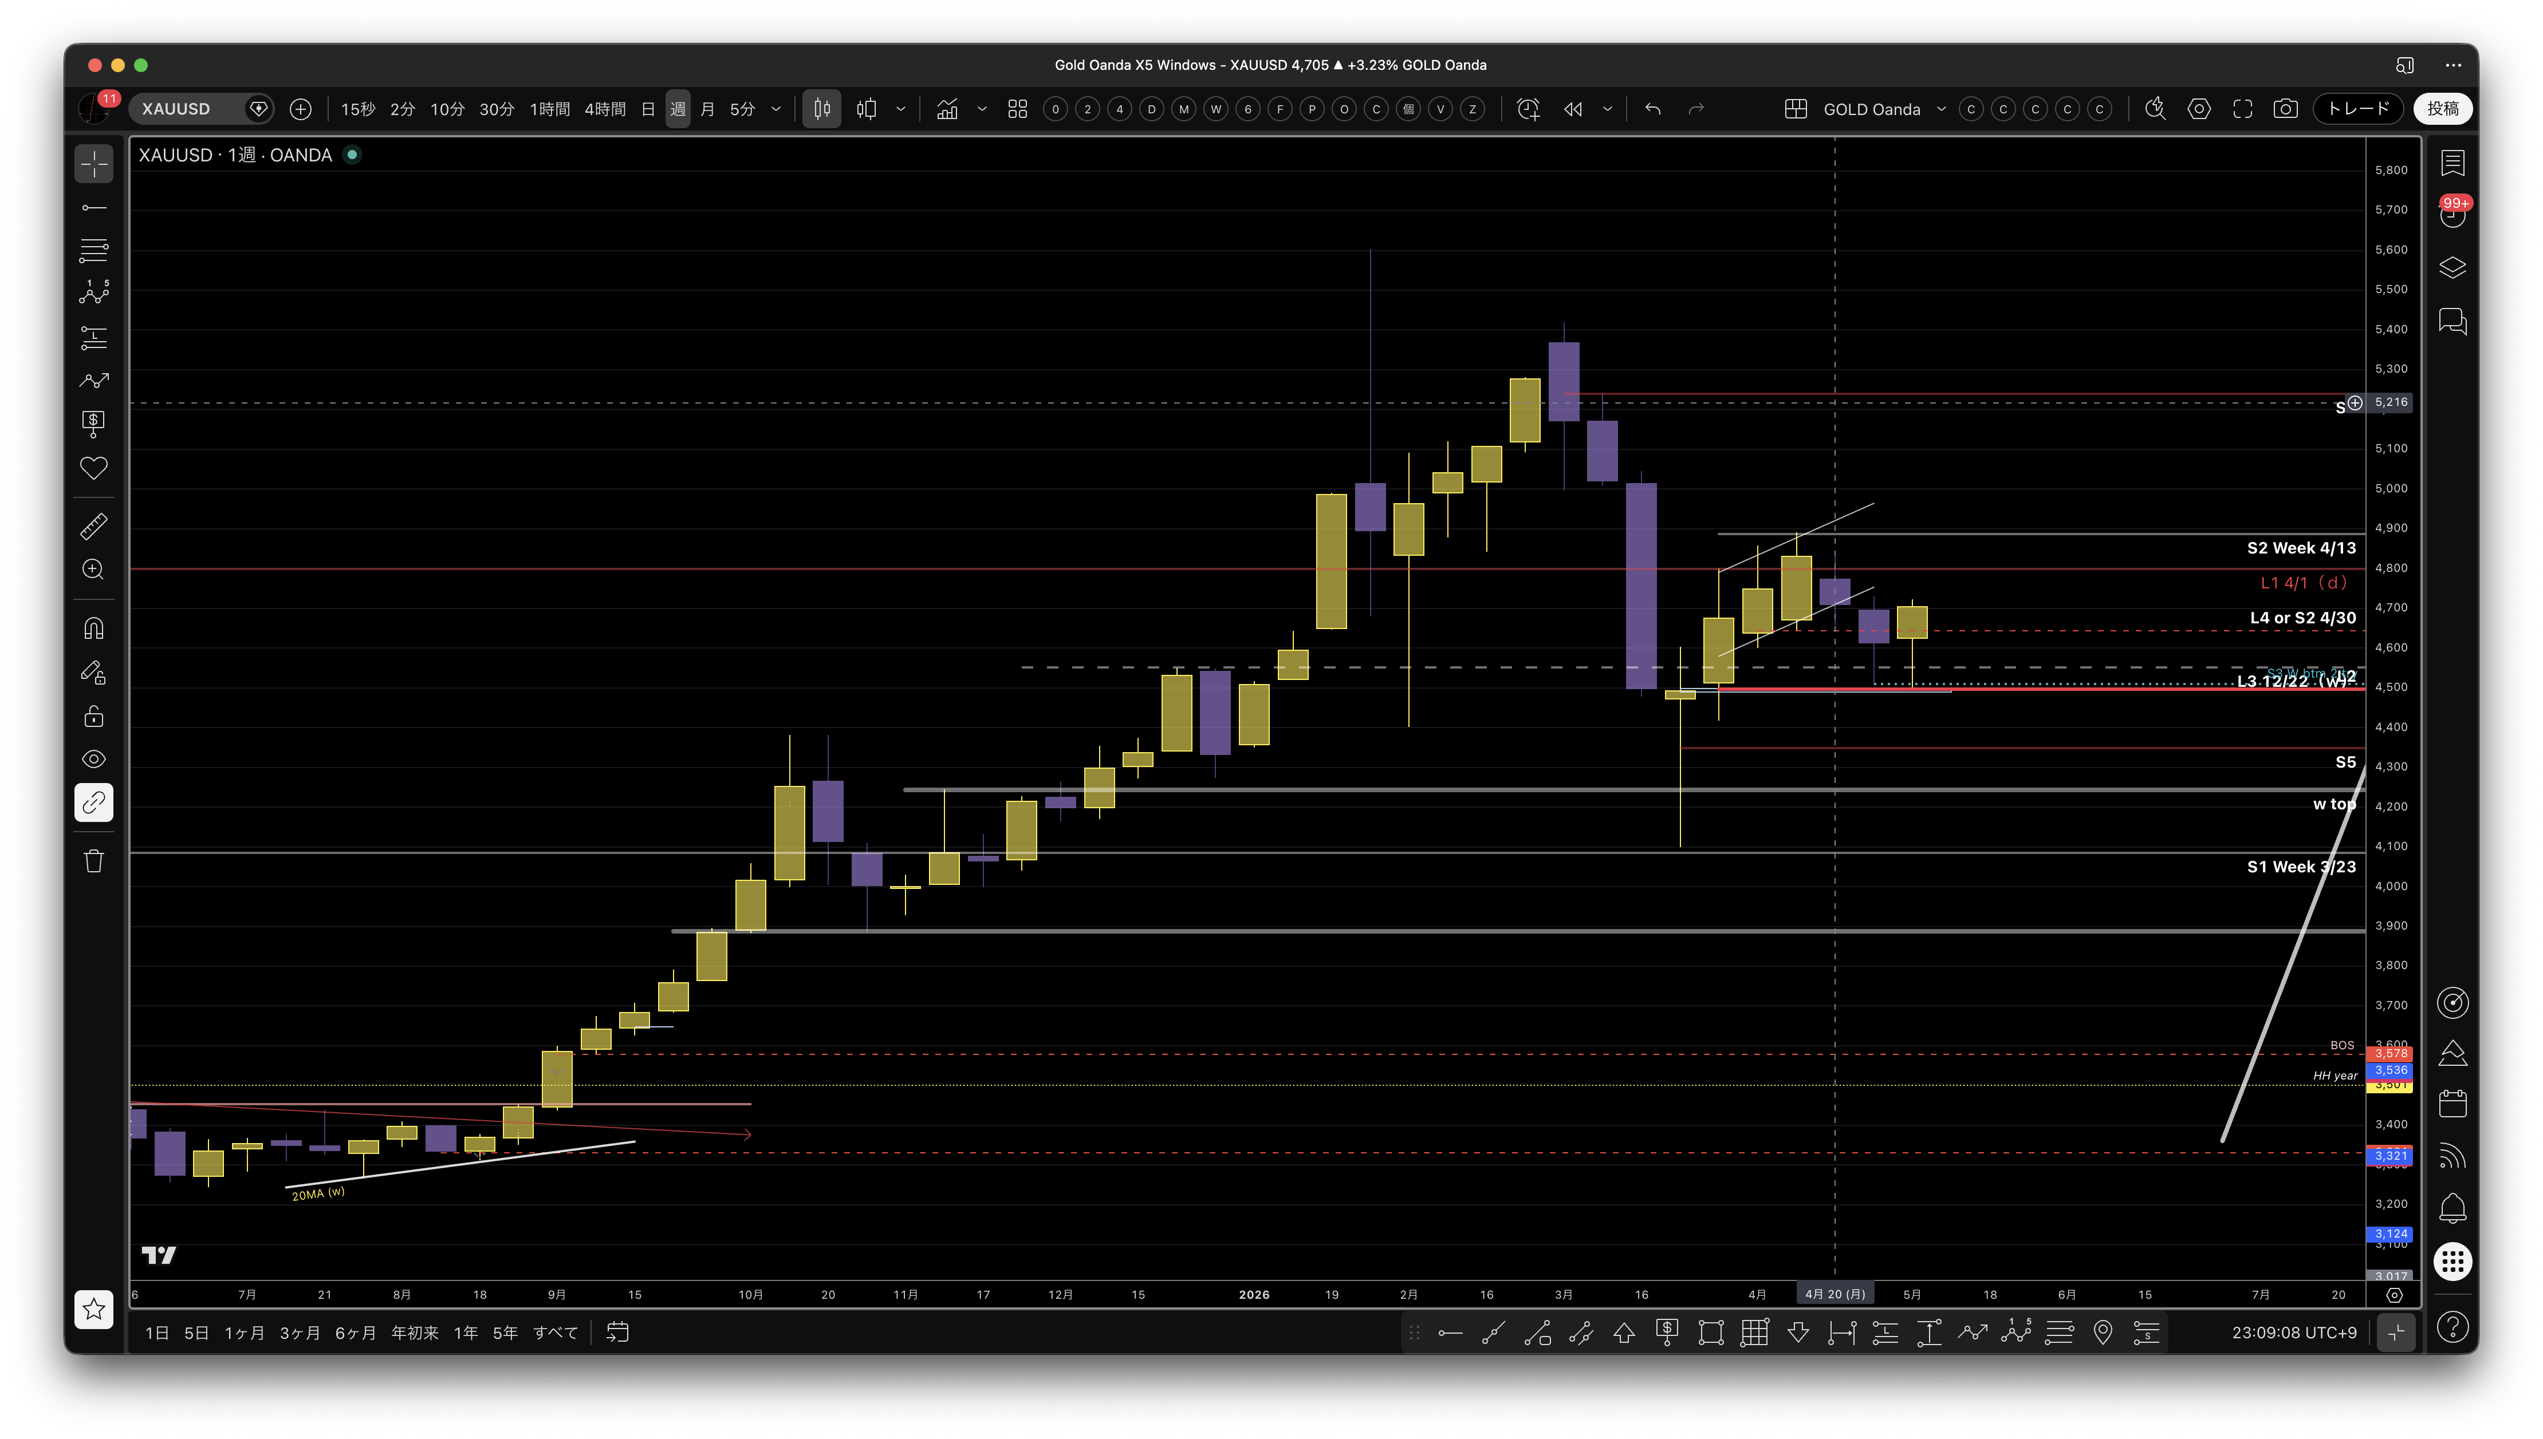This screenshot has height=1439, width=2543.
Task: Remove drawings with the trash icon
Action: click(x=94, y=862)
